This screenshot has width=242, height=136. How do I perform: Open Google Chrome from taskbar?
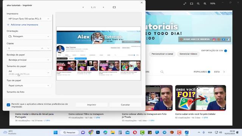tap(91, 132)
